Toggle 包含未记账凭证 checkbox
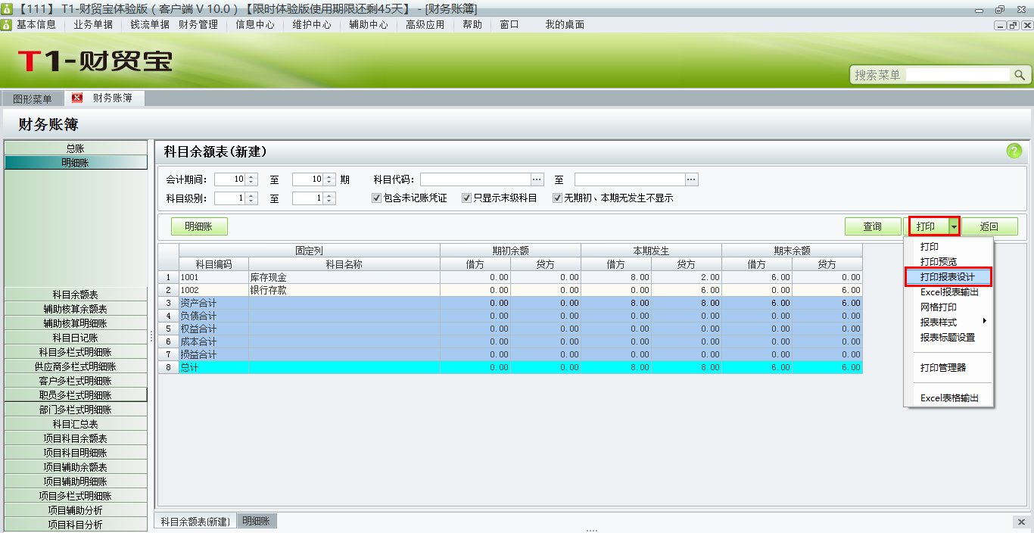1034x533 pixels. pyautogui.click(x=376, y=198)
